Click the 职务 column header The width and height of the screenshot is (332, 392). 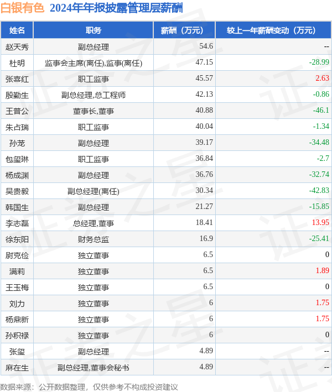(x=94, y=30)
